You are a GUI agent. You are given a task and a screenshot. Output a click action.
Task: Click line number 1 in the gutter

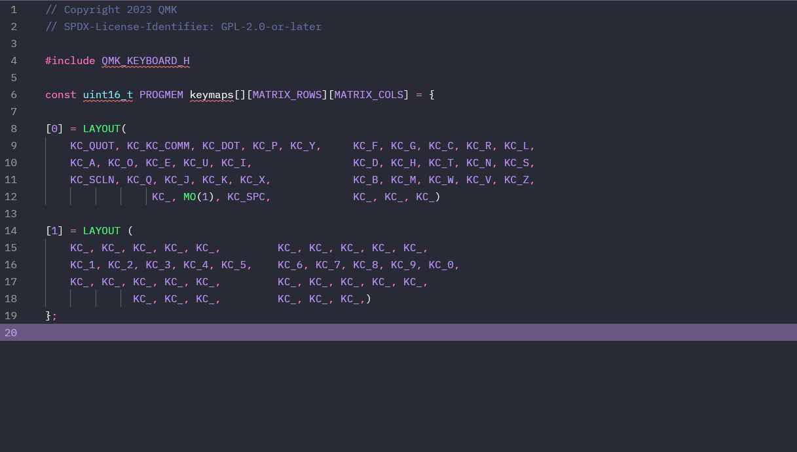[x=14, y=10]
